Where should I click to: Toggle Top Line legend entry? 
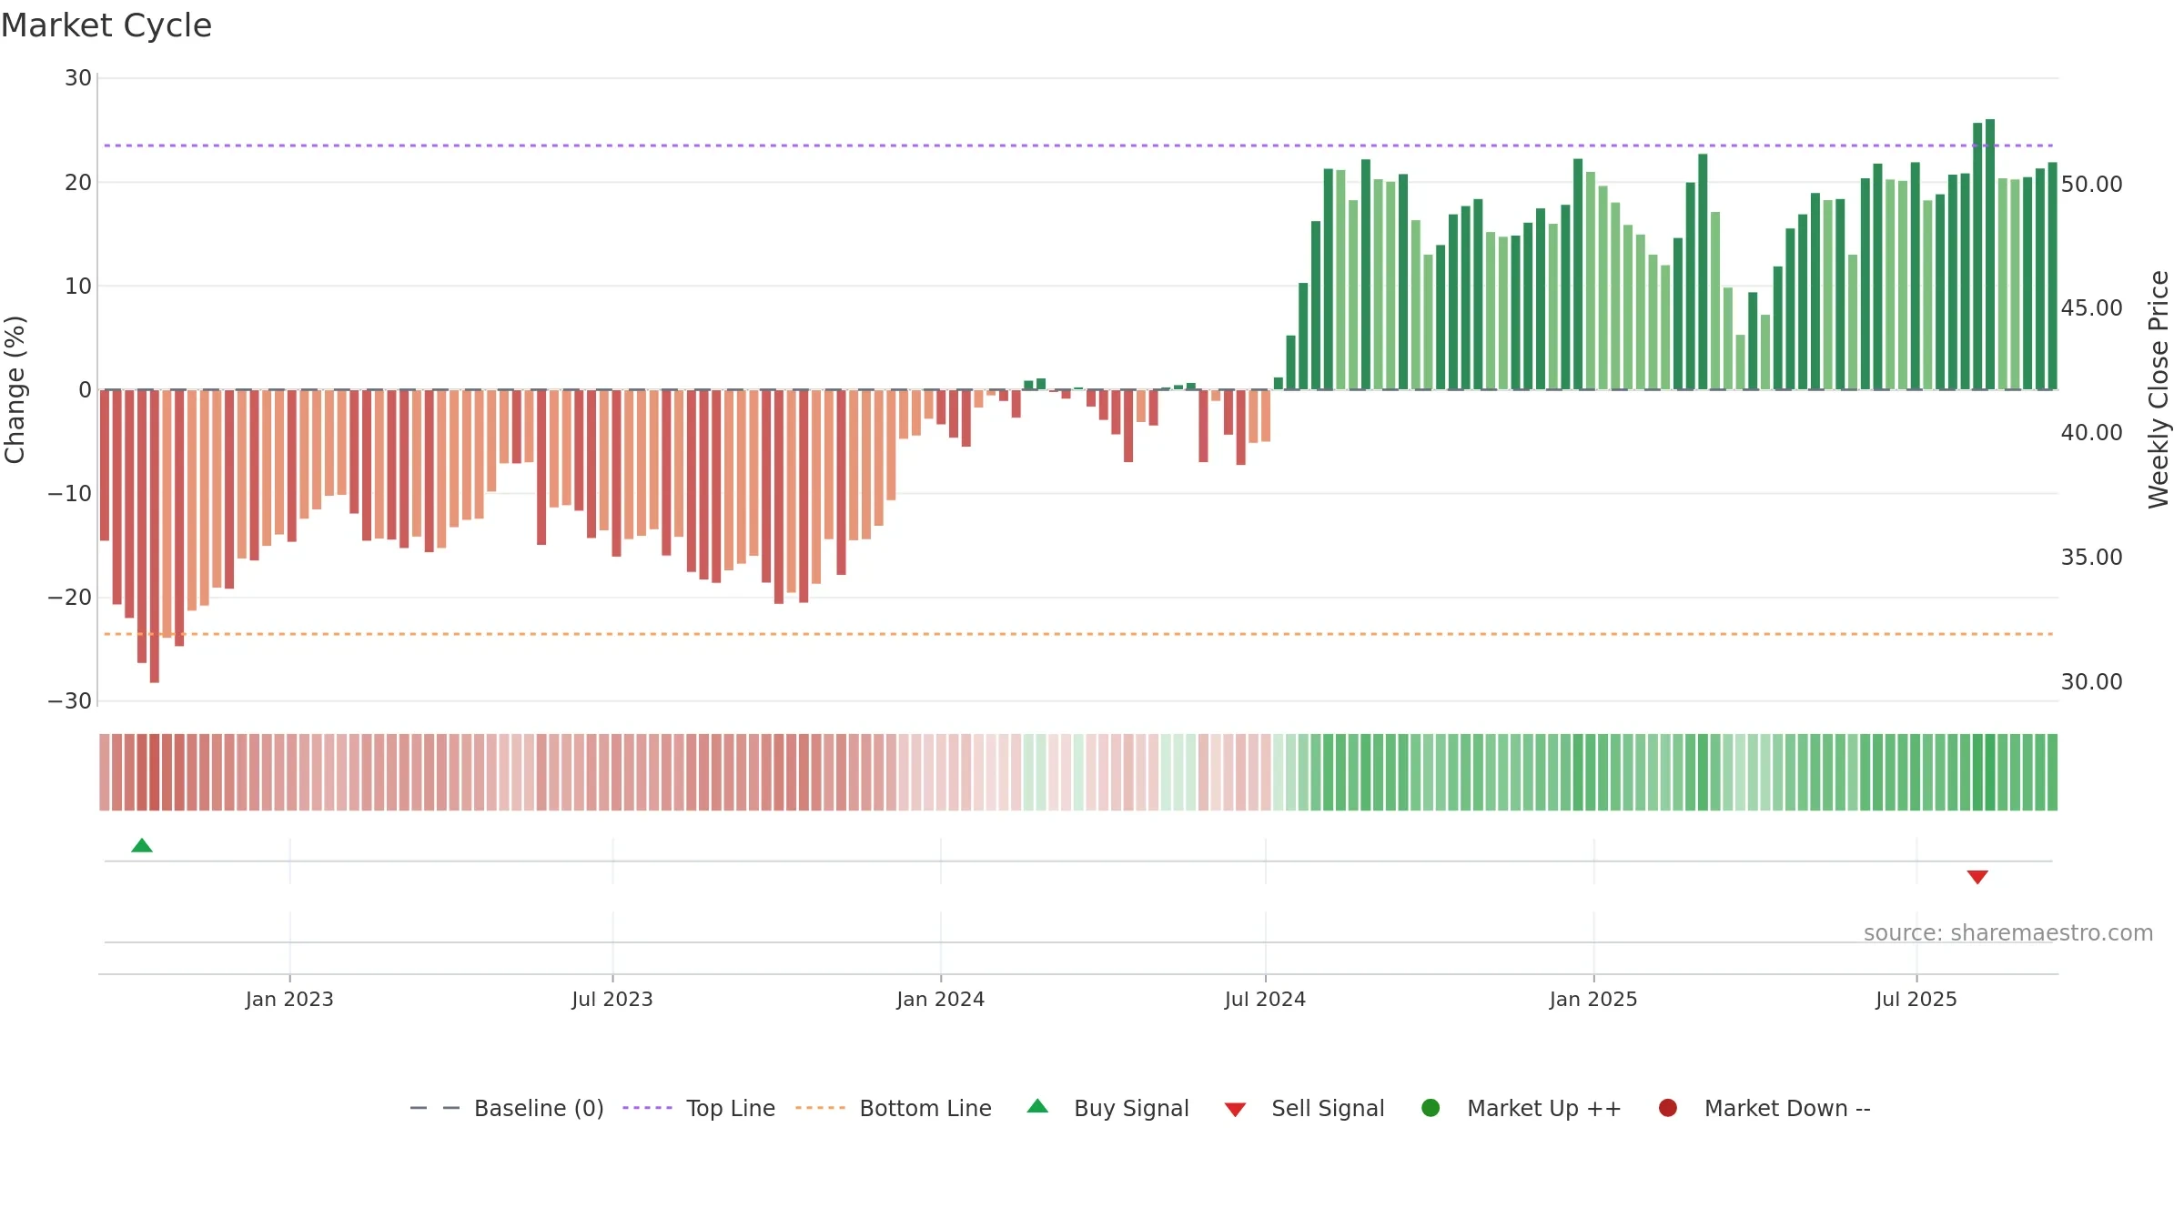click(699, 1108)
